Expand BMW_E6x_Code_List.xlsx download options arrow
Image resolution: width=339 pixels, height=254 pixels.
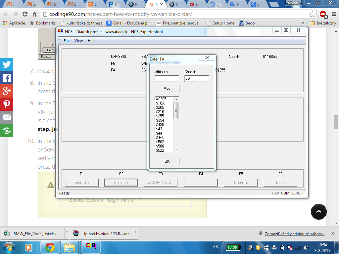click(x=67, y=233)
